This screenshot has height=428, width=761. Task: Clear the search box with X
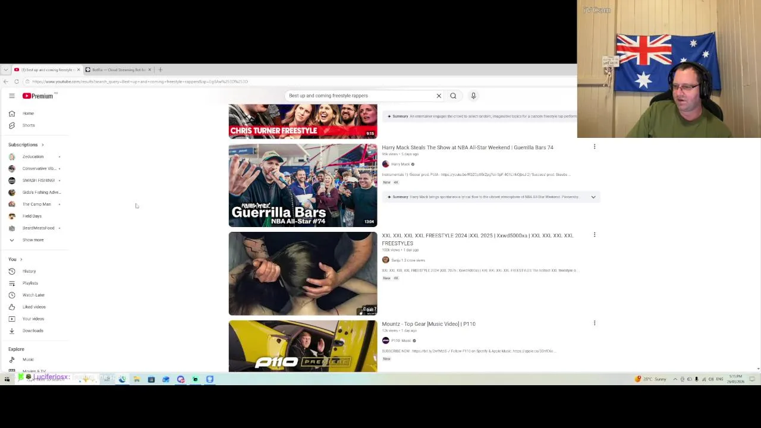pyautogui.click(x=439, y=96)
